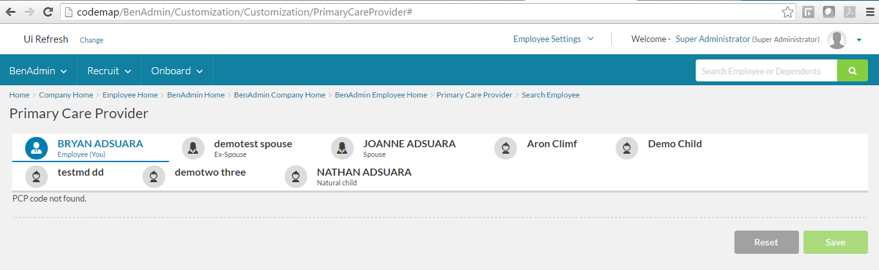
Task: Reload page using browser refresh icon
Action: click(x=48, y=12)
